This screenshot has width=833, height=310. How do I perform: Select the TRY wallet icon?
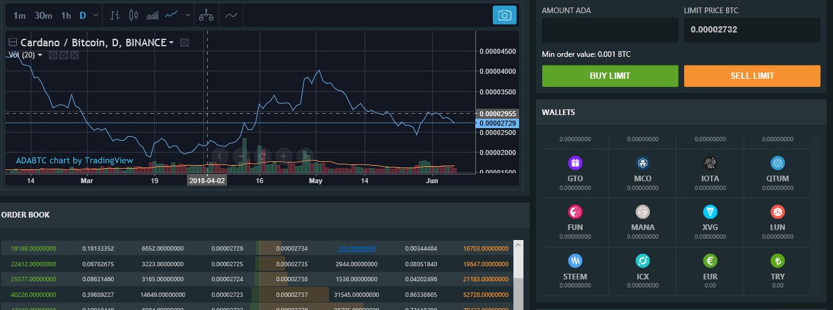777,261
